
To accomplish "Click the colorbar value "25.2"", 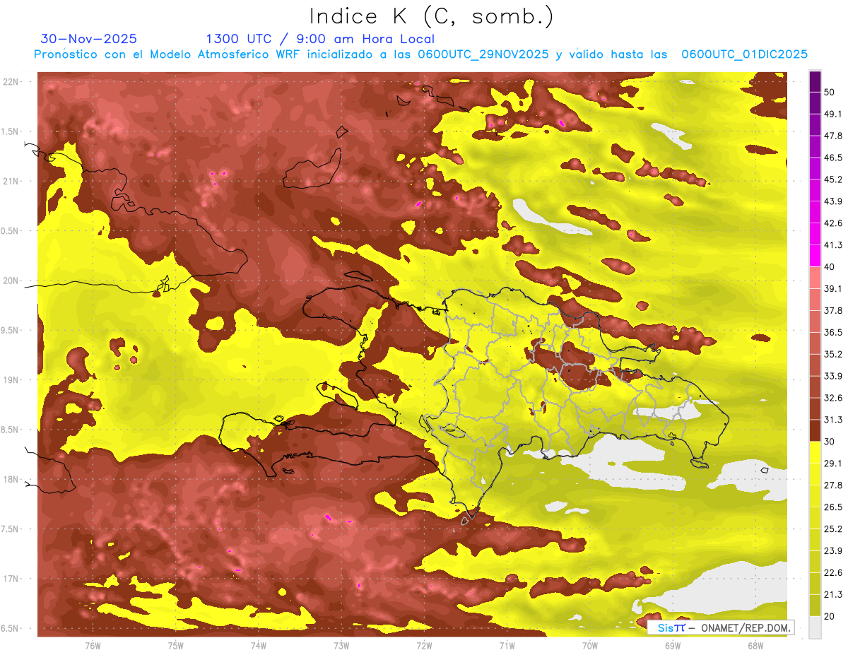I will point(832,530).
